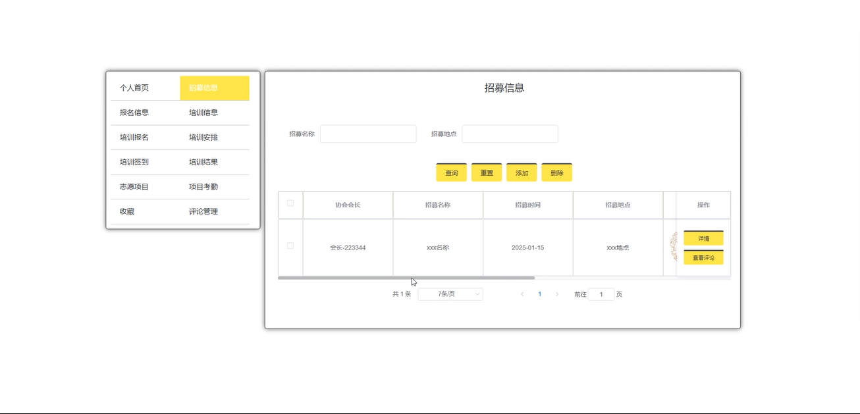The image size is (860, 414).
Task: Click the previous page arrow
Action: [x=522, y=294]
